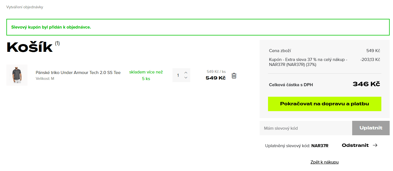Click the skladem více než 5 ks label
This screenshot has height=171, width=393.
[146, 75]
